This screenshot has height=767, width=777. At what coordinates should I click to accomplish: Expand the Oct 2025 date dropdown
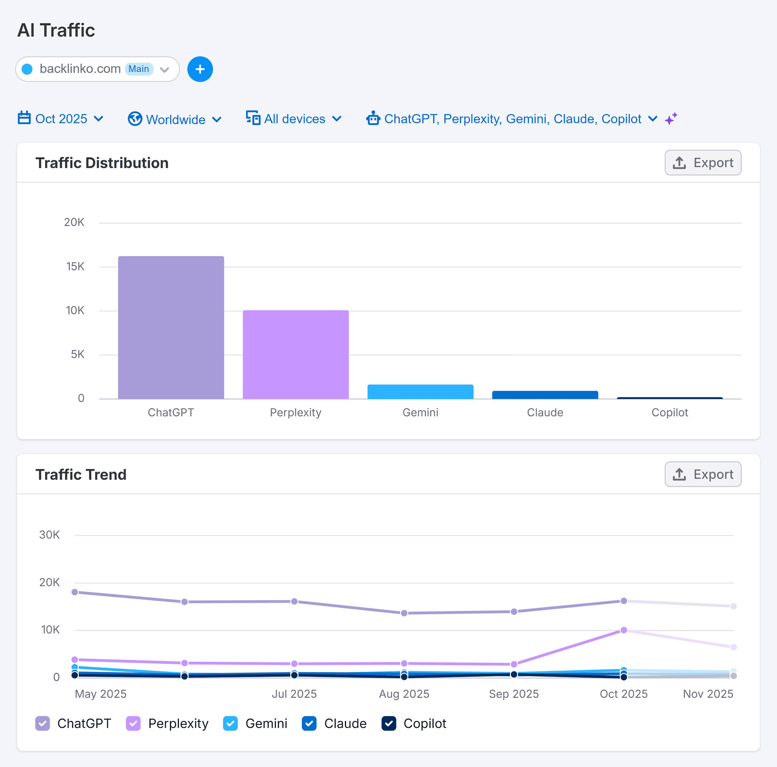pyautogui.click(x=99, y=119)
